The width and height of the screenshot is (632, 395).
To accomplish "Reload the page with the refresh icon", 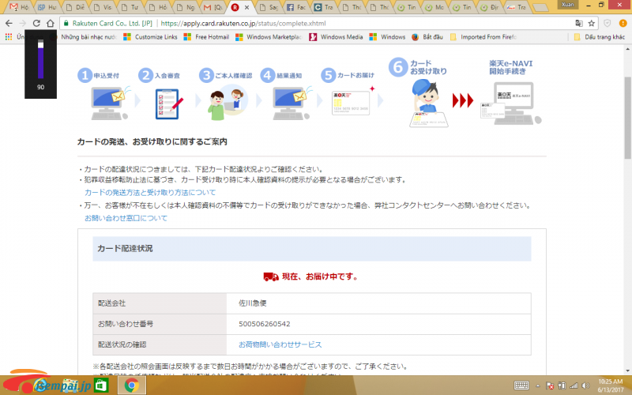I will [36, 24].
